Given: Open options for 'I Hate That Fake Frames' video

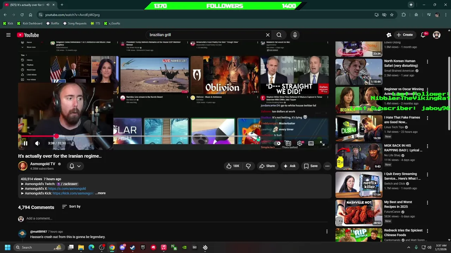Looking at the screenshot, I should (427, 118).
